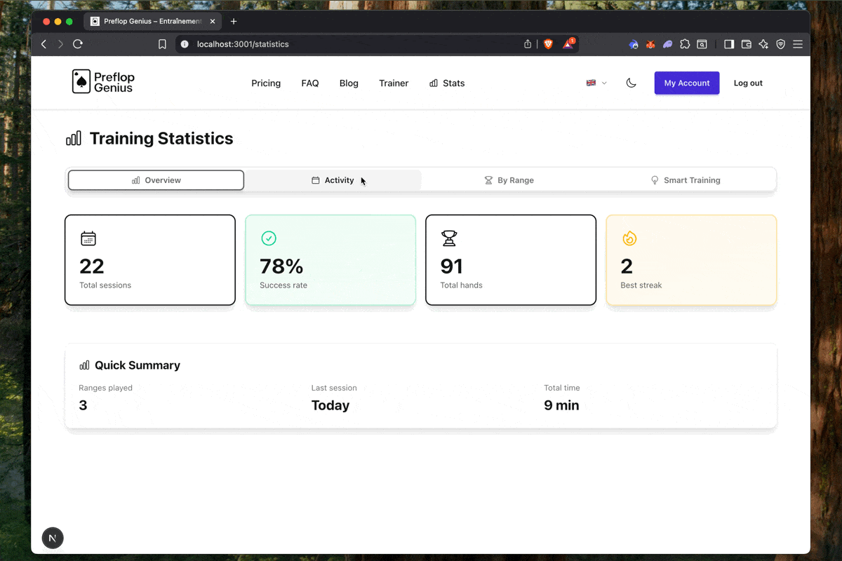The height and width of the screenshot is (561, 842).
Task: Click the flame icon in Best streak card
Action: coord(629,238)
